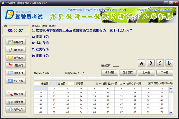Select question 25 in the grid
The width and height of the screenshot is (179, 119).
[x=95, y=96]
